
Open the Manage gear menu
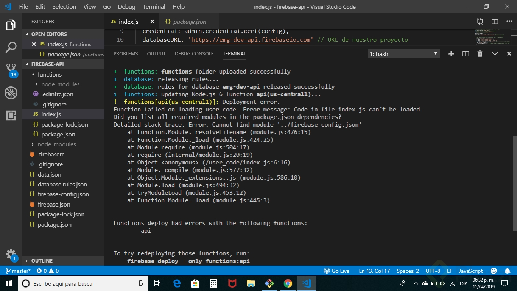click(x=11, y=255)
